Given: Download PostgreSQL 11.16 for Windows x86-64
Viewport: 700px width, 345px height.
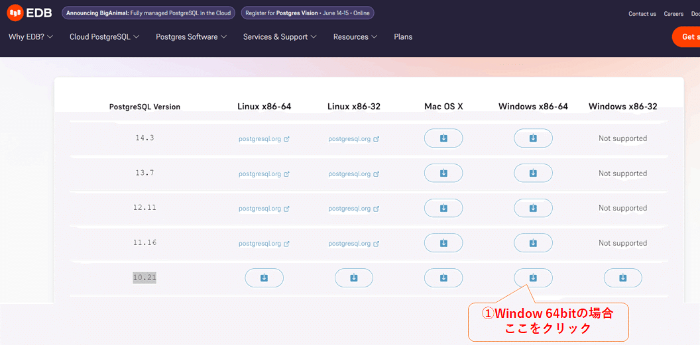Looking at the screenshot, I should point(533,243).
